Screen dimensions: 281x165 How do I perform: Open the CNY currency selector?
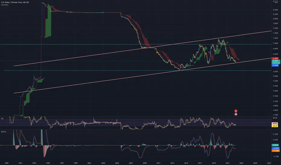tap(276, 2)
